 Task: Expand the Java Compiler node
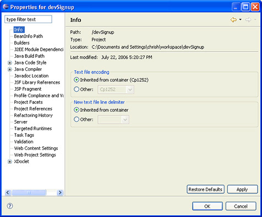pyautogui.click(x=9, y=69)
